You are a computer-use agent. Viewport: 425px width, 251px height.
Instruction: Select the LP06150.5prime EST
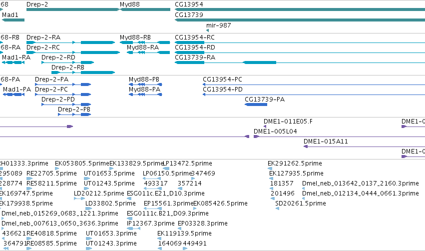[167, 173]
